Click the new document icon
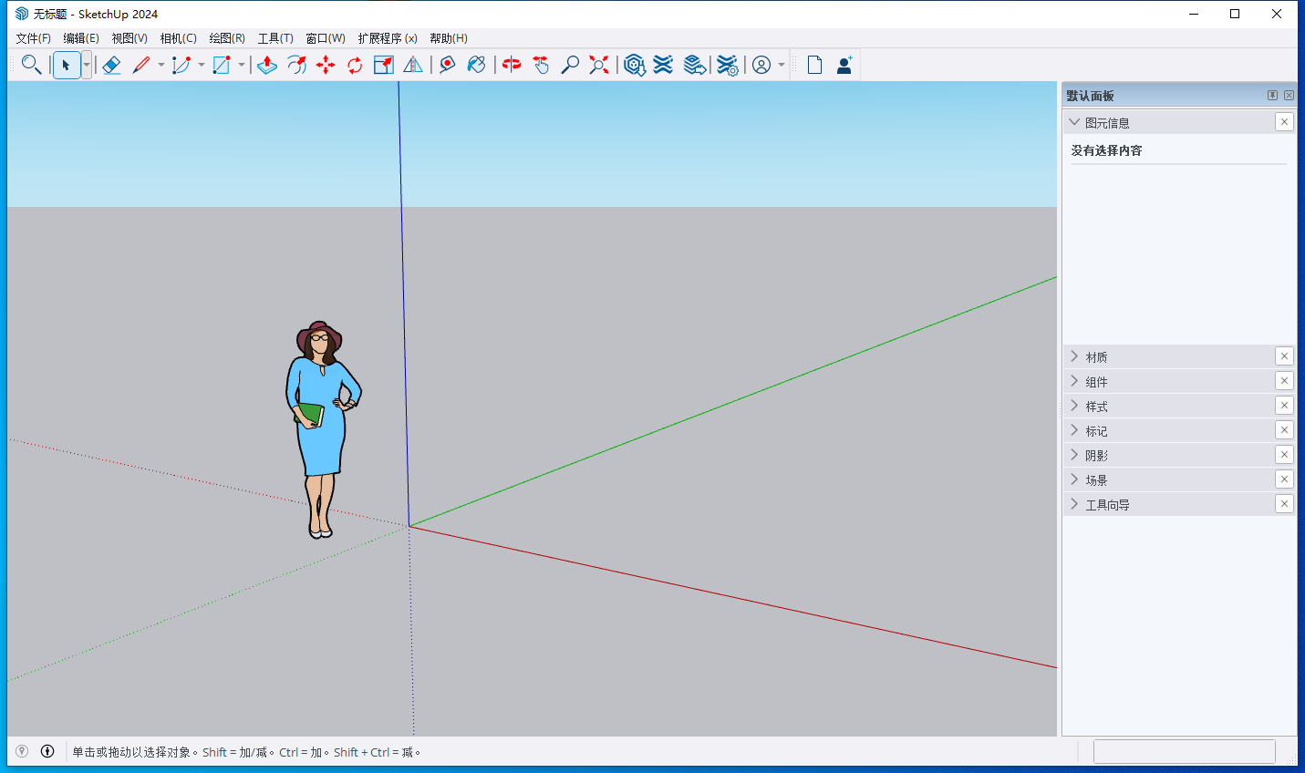 tap(814, 65)
